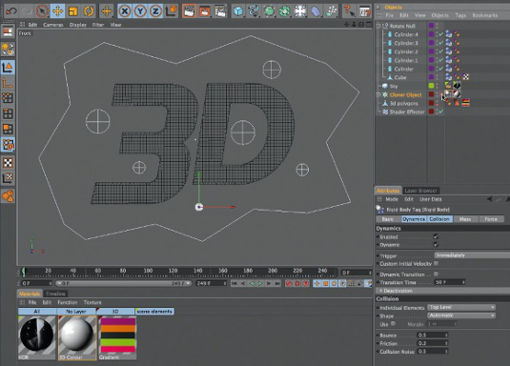
Task: Click Transition Time field
Action: click(449, 282)
